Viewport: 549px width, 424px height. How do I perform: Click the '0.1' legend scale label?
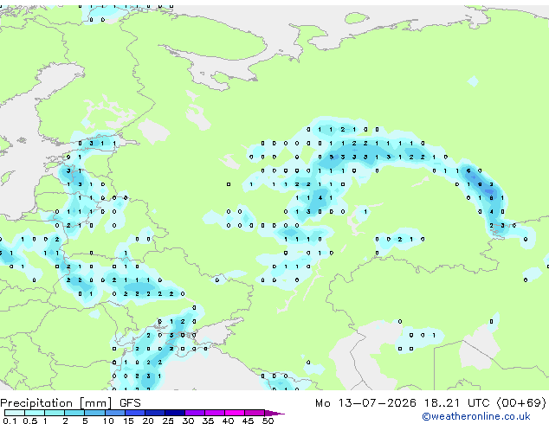click(x=10, y=421)
